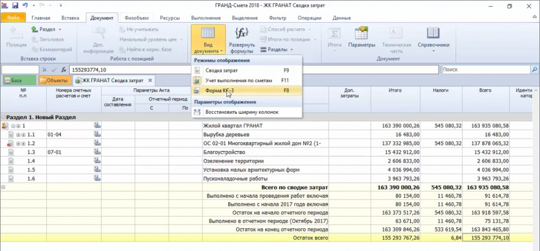540x251 pixels.
Task: Click the name box left of formula bar
Action: tap(20, 70)
